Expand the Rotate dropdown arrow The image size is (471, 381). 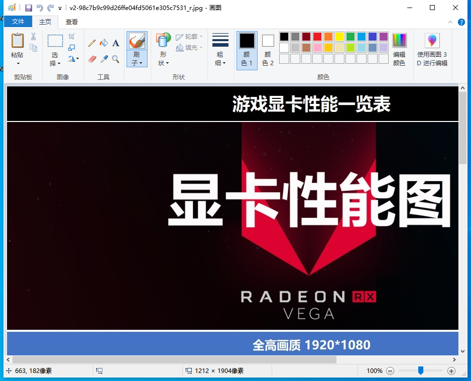coord(77,59)
